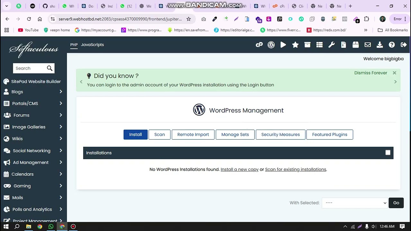The height and width of the screenshot is (231, 411).
Task: Switch to the PHP tab
Action: tap(74, 45)
